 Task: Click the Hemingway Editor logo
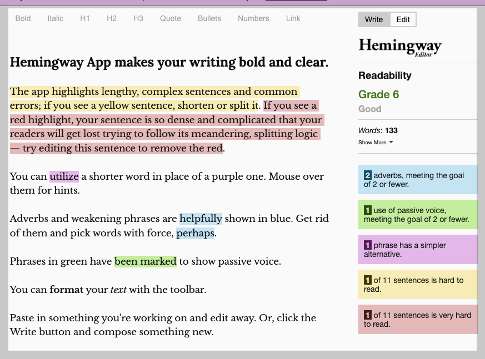[400, 47]
